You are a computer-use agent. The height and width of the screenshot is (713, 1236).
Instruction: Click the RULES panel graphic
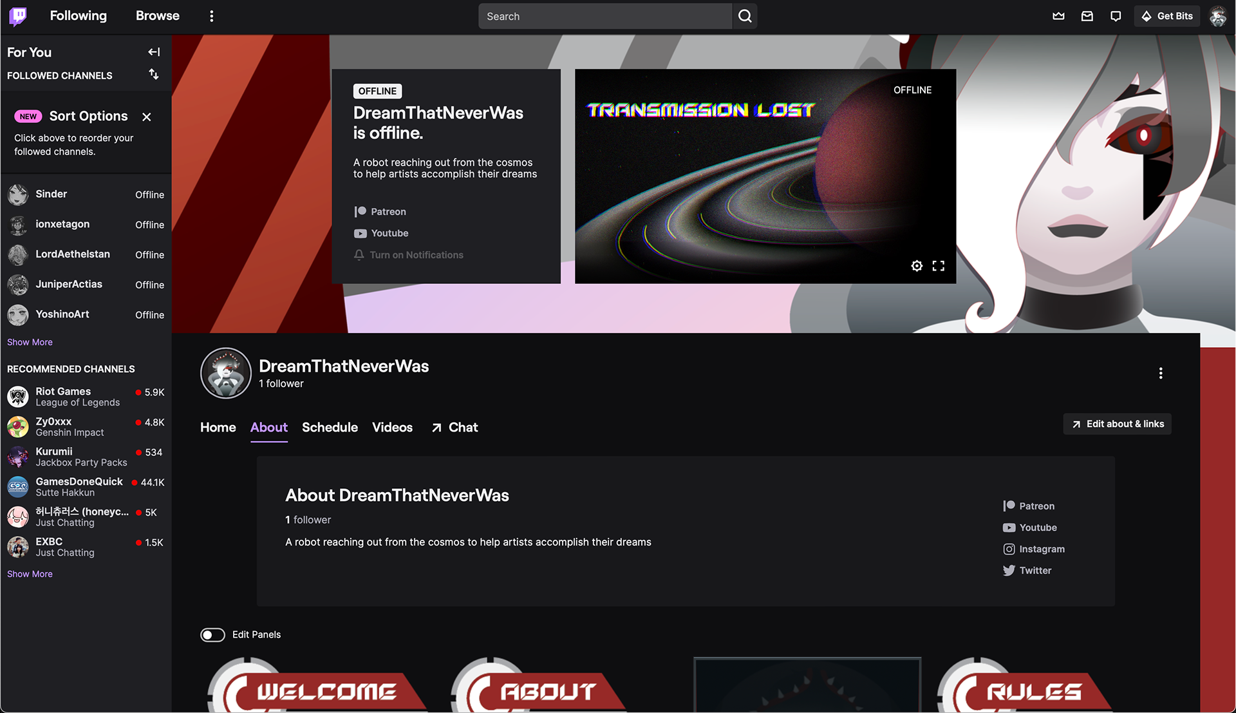click(1025, 685)
